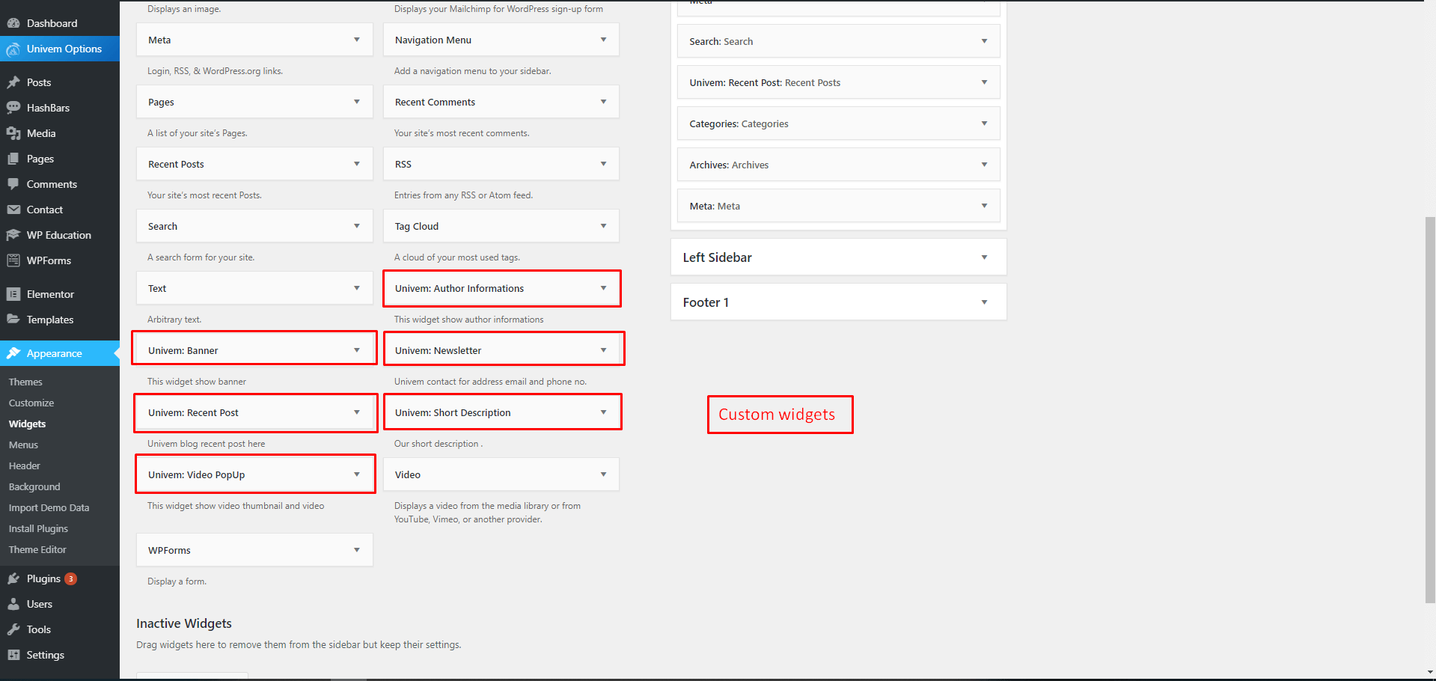Click the Univem: Short Description widget
Image resolution: width=1436 pixels, height=681 pixels.
pos(501,412)
